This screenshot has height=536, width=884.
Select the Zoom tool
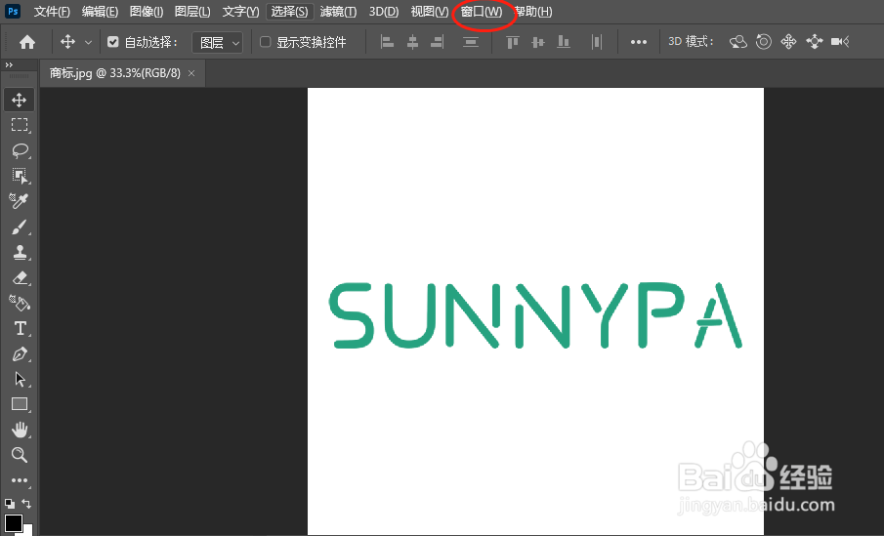click(x=20, y=455)
